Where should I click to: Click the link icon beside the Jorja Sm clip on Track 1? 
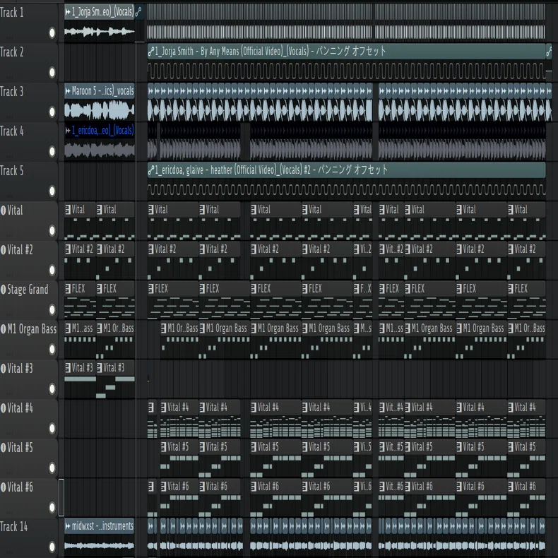coord(138,13)
